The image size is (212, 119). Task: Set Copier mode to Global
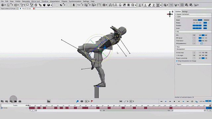pyautogui.click(x=195, y=20)
